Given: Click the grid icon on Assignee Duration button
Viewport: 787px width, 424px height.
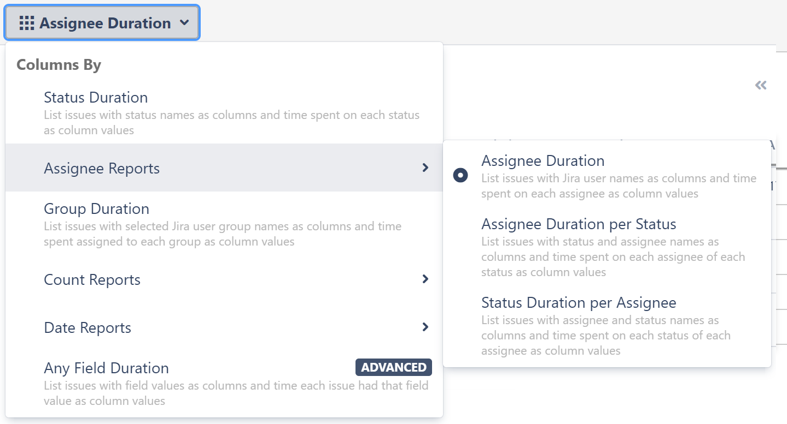Looking at the screenshot, I should click(x=26, y=22).
